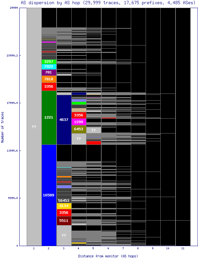198x258 pixels.
Task: Click the bright green AS 3257 segment
Action: click(x=49, y=62)
